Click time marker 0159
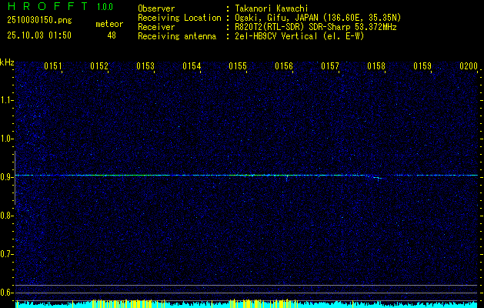This screenshot has height=308, width=484. [x=422, y=66]
